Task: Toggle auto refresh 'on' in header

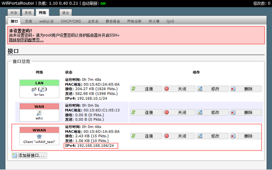Action: (103, 3)
